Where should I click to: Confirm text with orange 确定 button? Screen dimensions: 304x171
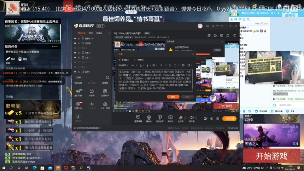pos(173,97)
